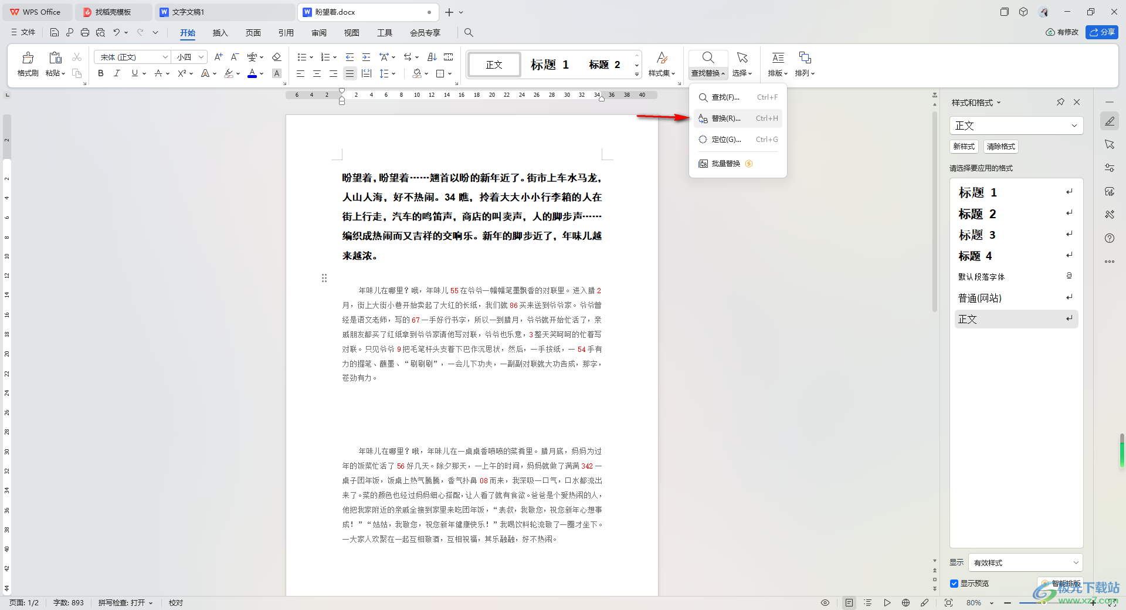Click the Clear formatting eraser icon
Viewport: 1126px width, 610px height.
277,57
